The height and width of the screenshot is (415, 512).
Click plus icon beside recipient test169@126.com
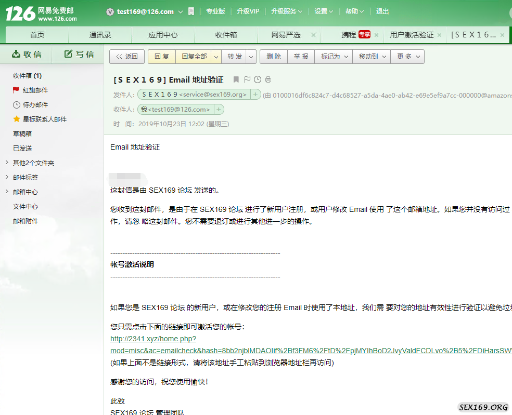pos(219,109)
